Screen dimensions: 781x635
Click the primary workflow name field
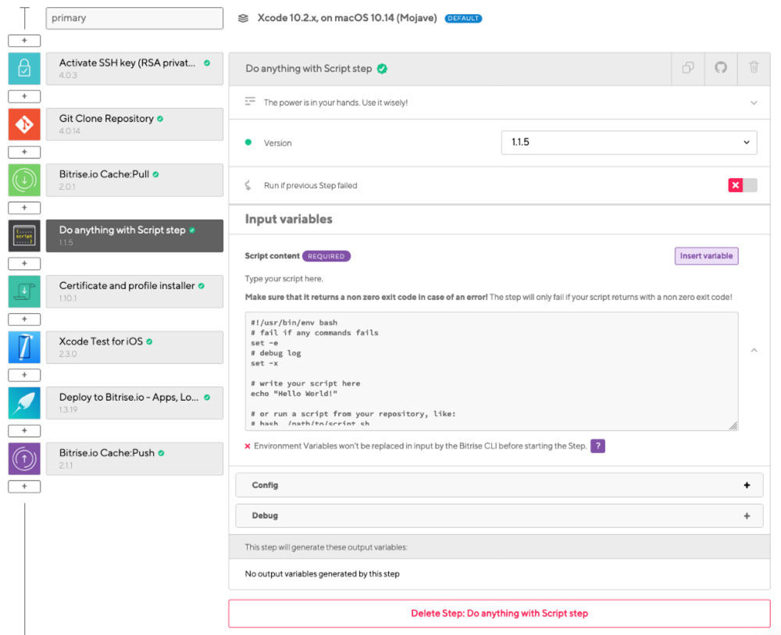point(134,18)
